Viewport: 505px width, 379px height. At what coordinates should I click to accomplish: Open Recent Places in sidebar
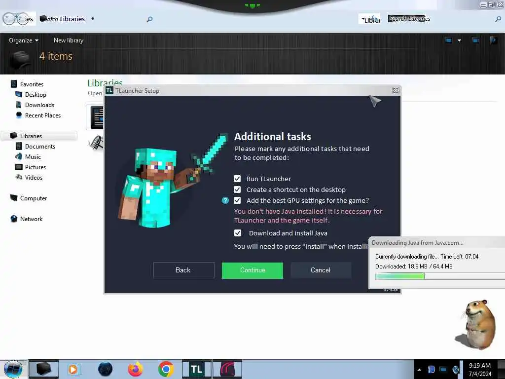(43, 115)
